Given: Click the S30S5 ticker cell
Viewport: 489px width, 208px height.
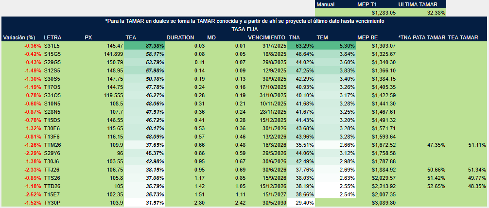Looking at the screenshot, I should [x=52, y=78].
